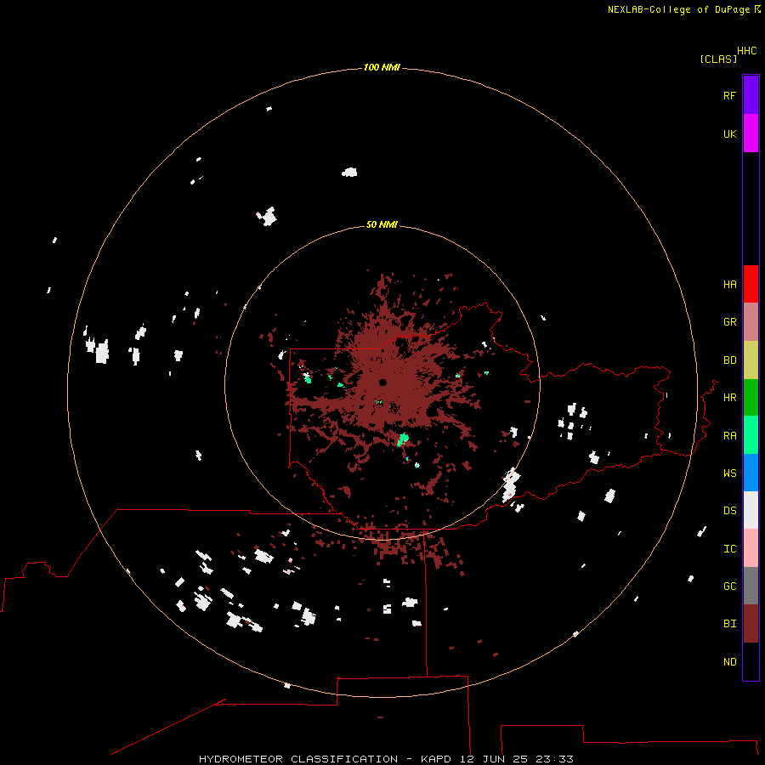Click the DS white legend swatch
The height and width of the screenshot is (765, 765).
(751, 510)
